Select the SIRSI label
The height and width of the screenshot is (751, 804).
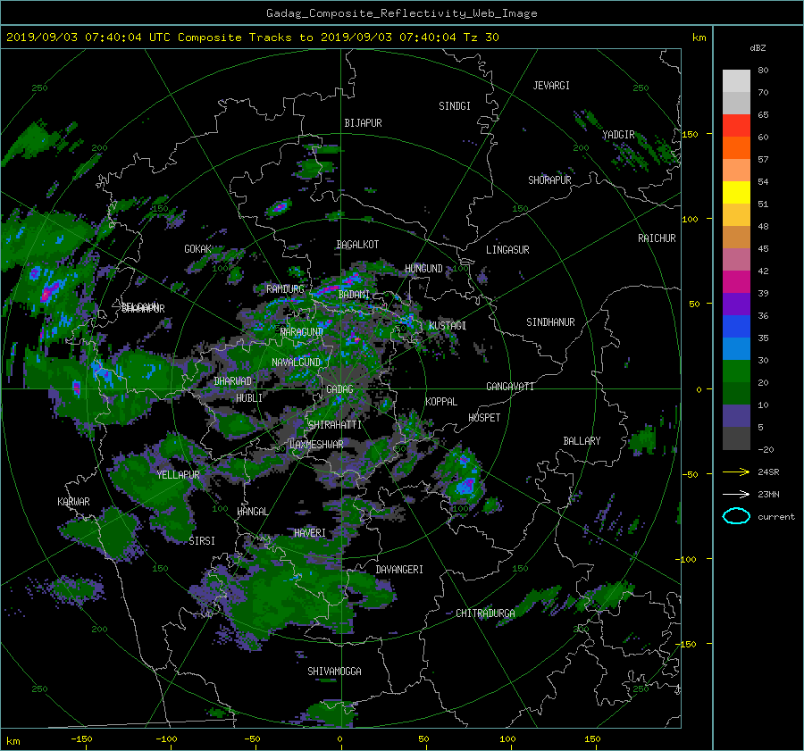(x=202, y=541)
